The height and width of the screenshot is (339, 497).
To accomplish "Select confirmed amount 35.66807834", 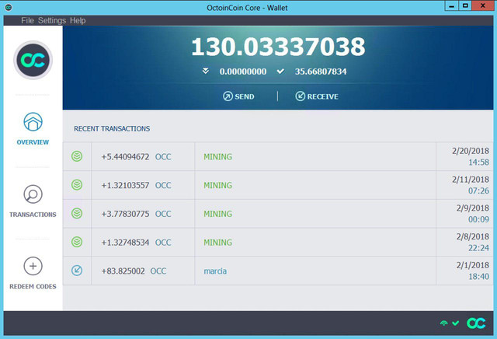I will tap(321, 72).
